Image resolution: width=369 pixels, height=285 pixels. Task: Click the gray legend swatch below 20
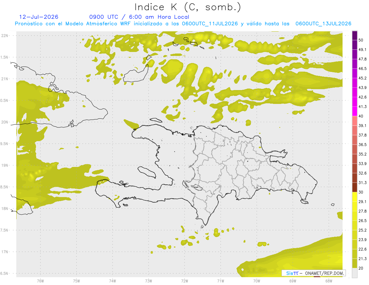click(x=355, y=273)
